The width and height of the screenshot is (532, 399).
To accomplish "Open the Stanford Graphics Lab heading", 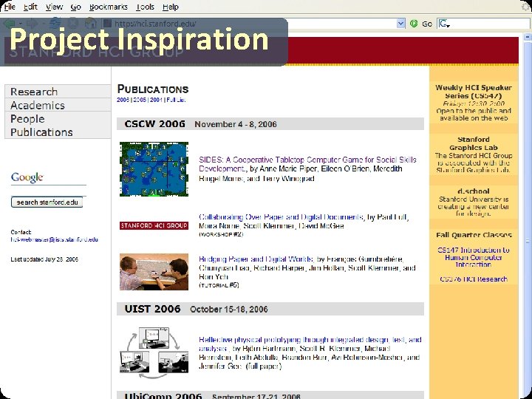I will click(474, 143).
